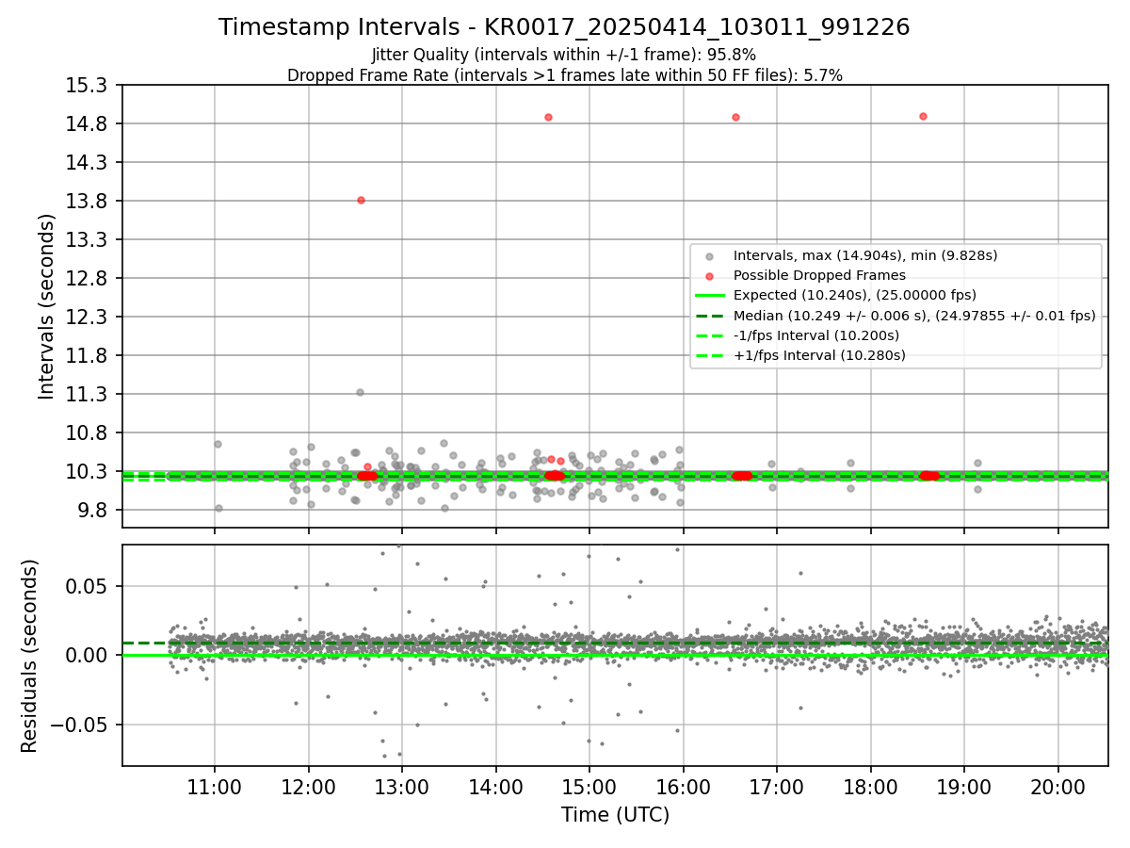Screen dimensions: 1130x848
Task: Click the 'Intervals (seconds)' y-axis label
Action: (47, 305)
